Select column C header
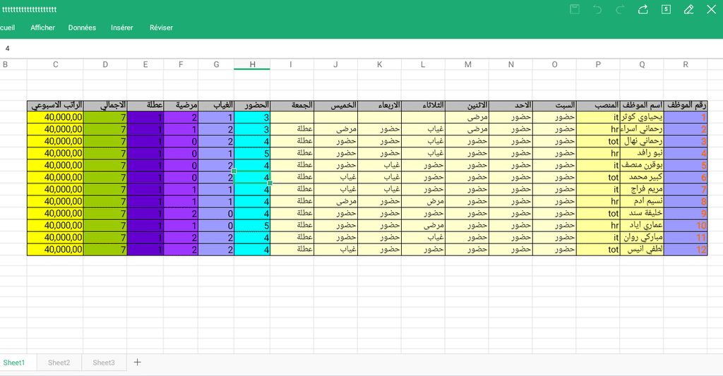Screen dimensions: 723x376 click(55, 65)
